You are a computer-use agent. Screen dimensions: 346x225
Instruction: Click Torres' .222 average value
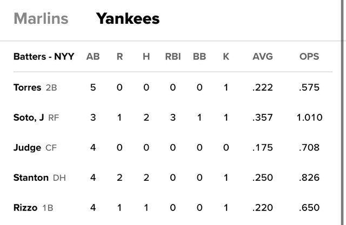tap(262, 87)
